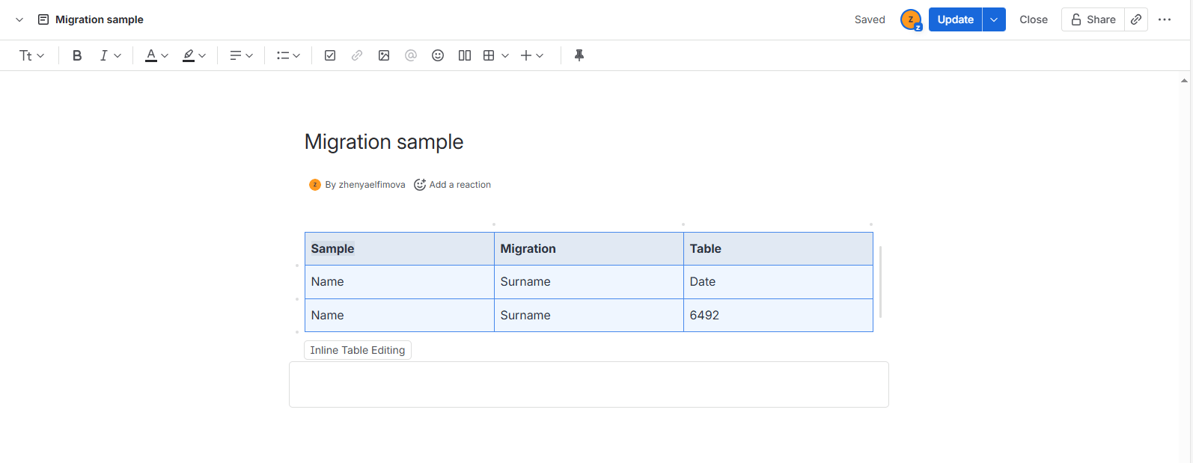Expand the Update button dropdown arrow

[993, 19]
